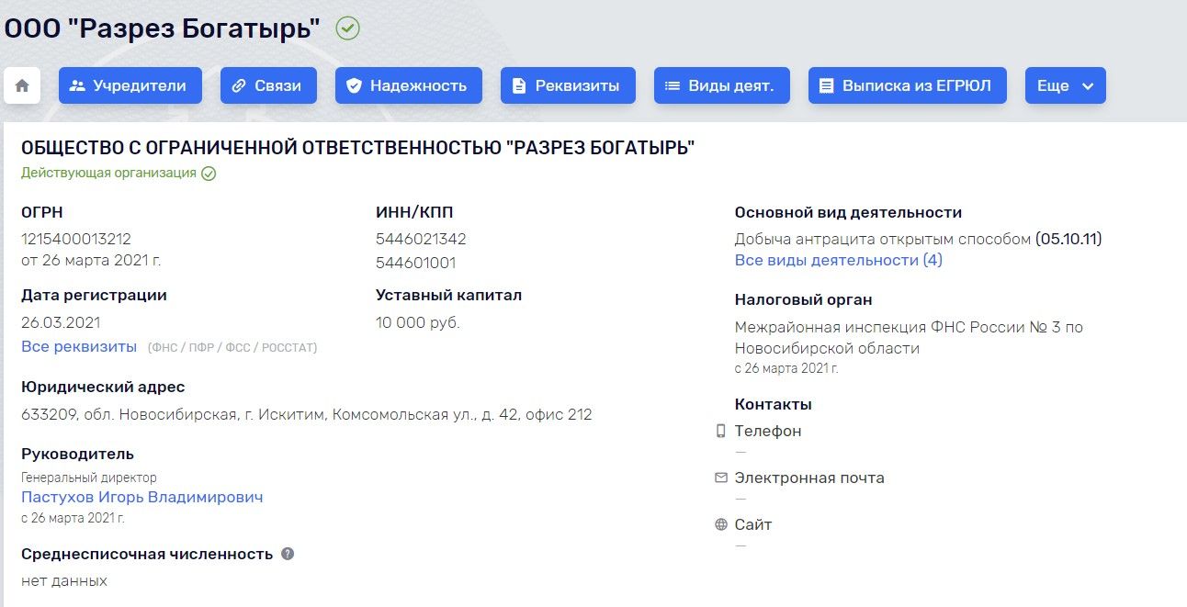Image resolution: width=1187 pixels, height=607 pixels.
Task: Click the envelope icon for Электронная почта
Action: [x=721, y=478]
